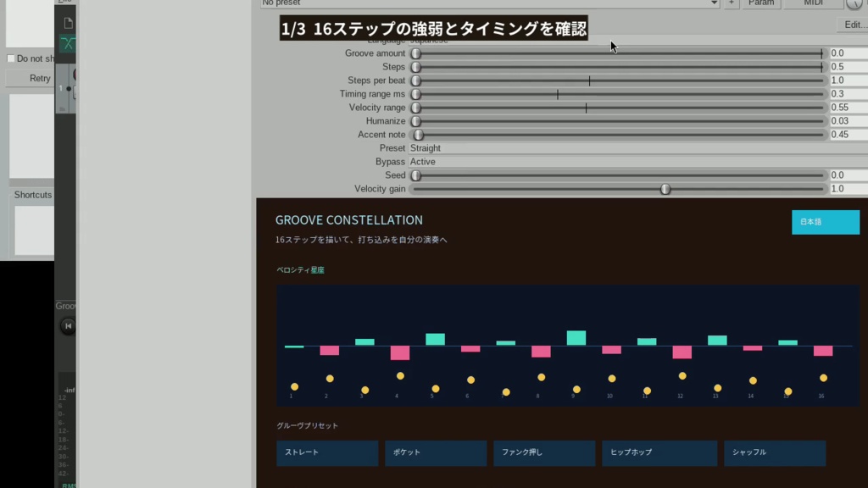
Task: Click the Timing range ms value 0.3
Action: [849, 94]
